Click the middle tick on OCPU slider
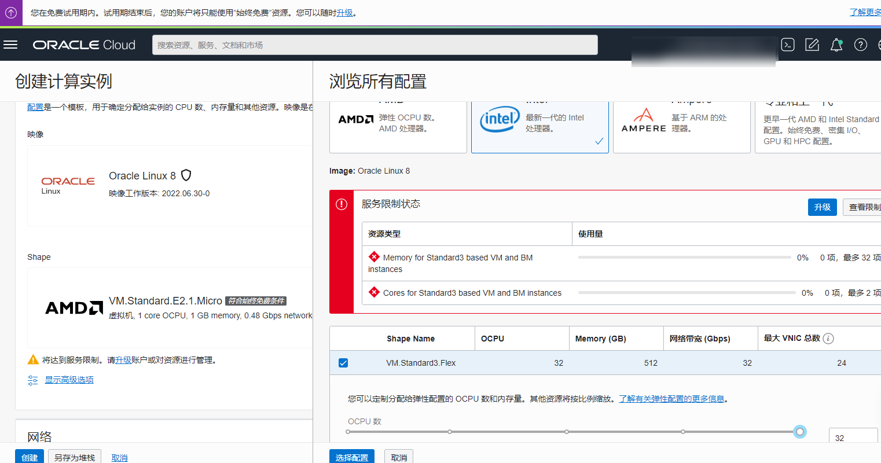 (x=567, y=432)
